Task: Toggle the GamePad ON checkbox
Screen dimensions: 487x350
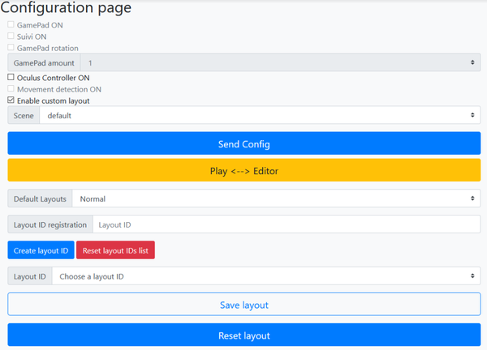Action: click(11, 25)
